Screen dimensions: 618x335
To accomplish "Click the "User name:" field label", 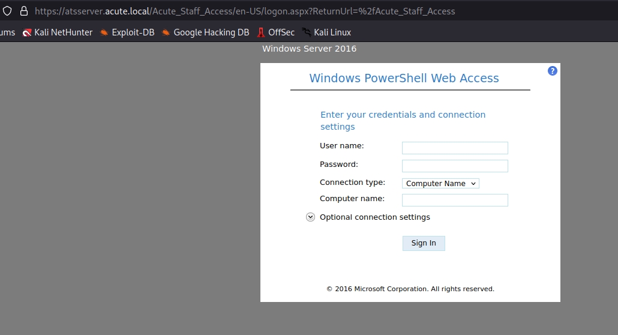I will [341, 146].
